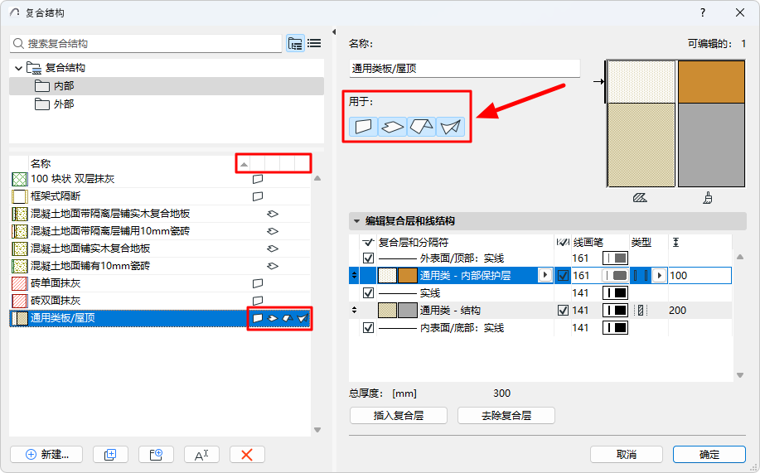Click the rename icon button
This screenshot has width=760, height=473.
coord(201,455)
